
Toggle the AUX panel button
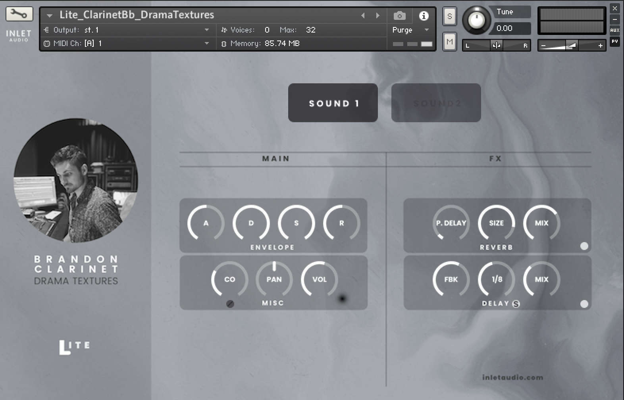click(614, 30)
